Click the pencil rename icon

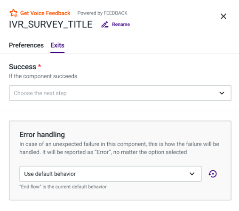105,24
